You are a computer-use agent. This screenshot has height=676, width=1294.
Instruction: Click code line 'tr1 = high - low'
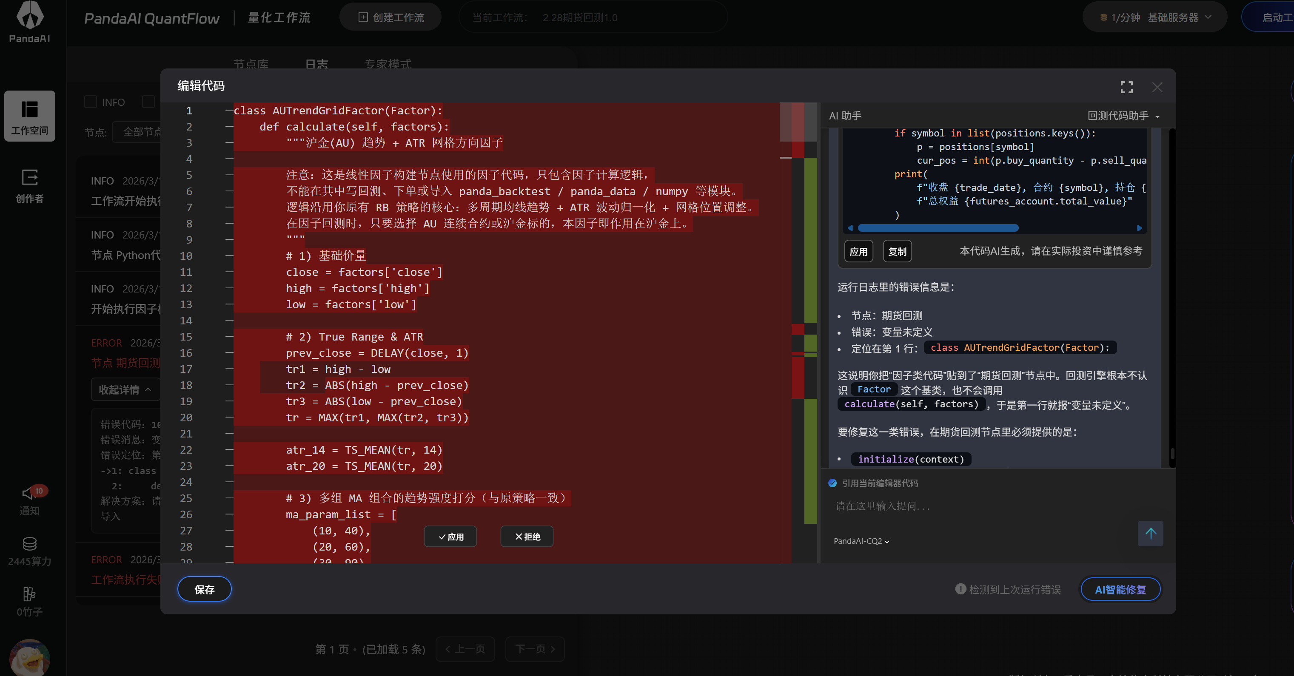click(x=338, y=369)
